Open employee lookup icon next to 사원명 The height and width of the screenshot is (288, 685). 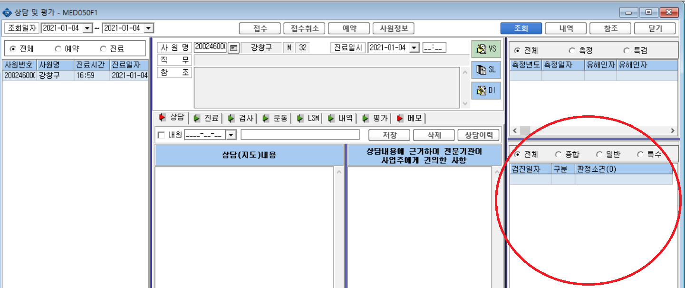(x=233, y=48)
